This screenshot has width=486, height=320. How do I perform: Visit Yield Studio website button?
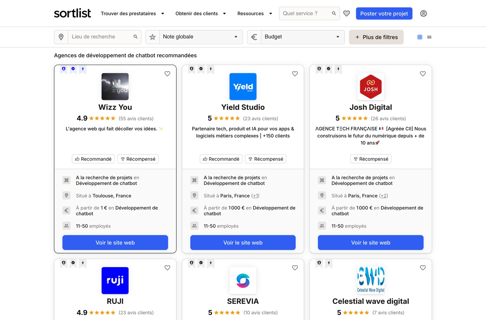(x=243, y=243)
